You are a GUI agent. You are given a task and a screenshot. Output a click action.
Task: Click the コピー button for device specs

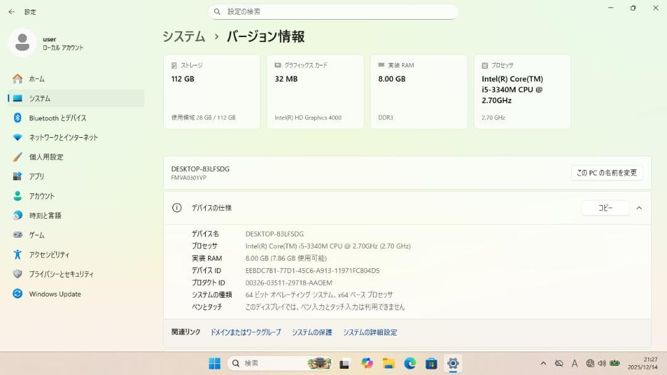pos(605,208)
